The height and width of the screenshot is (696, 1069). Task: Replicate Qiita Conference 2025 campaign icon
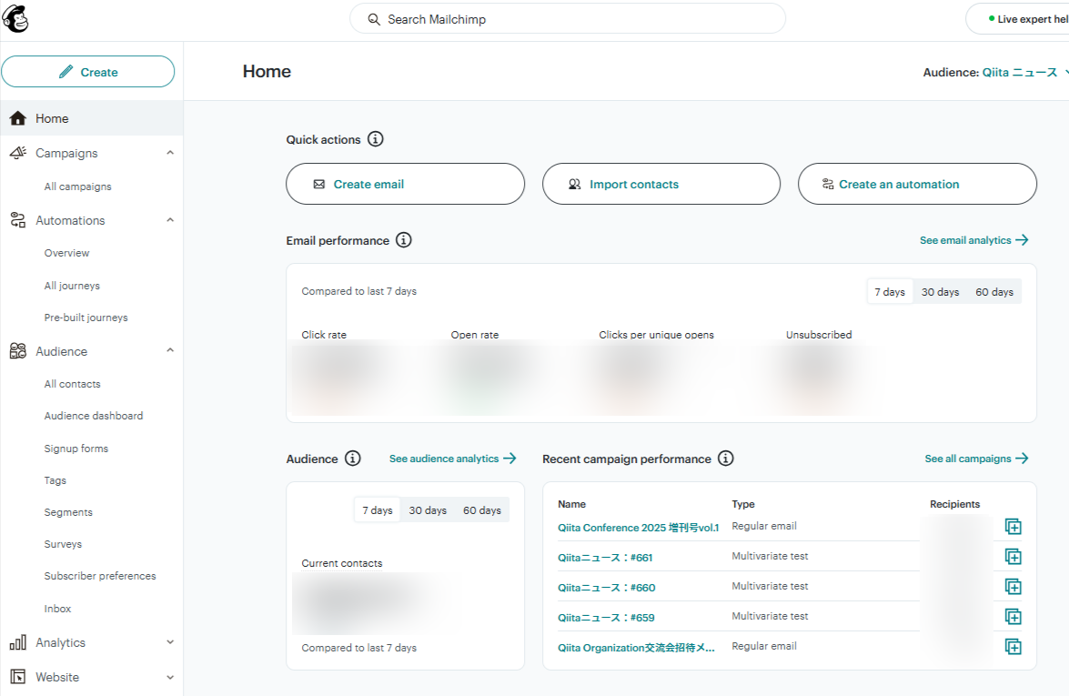pos(1014,526)
